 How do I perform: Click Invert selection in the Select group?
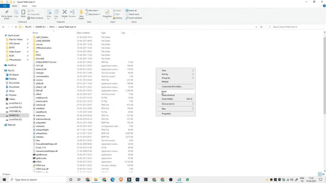click(x=134, y=18)
